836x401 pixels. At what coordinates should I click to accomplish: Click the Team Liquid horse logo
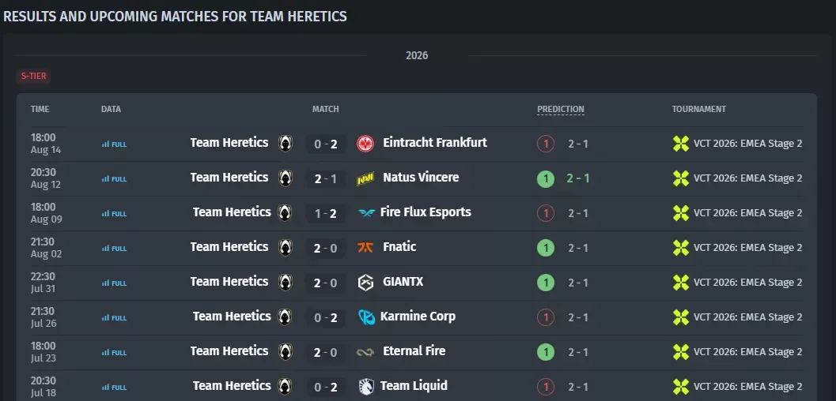pyautogui.click(x=367, y=387)
